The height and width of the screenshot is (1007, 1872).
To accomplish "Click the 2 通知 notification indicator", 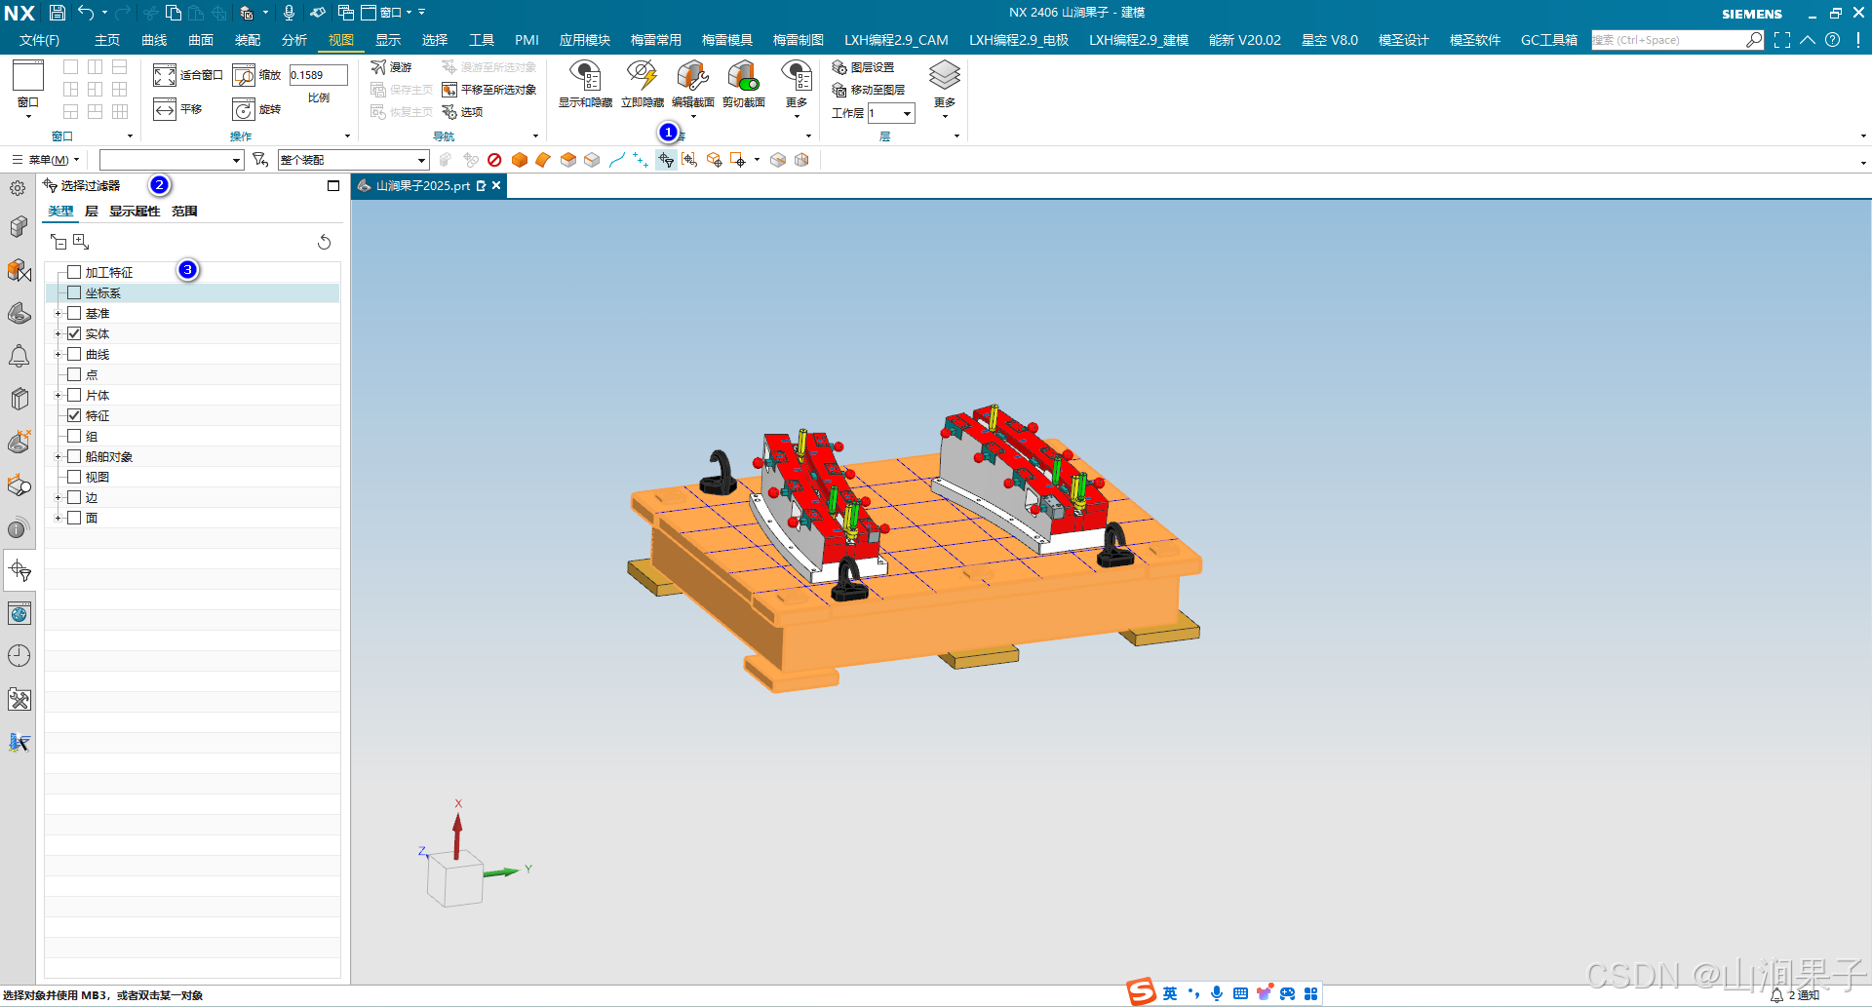I will (1795, 995).
